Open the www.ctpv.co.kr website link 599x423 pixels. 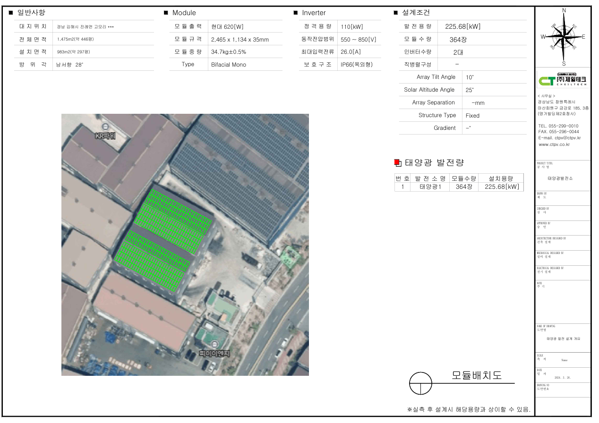point(554,144)
